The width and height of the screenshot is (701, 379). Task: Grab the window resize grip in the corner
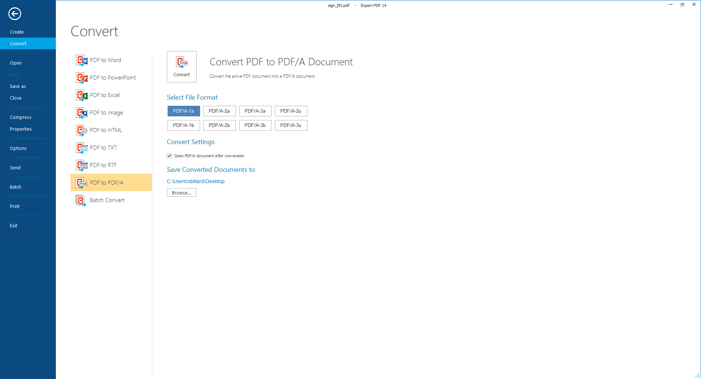(x=697, y=375)
